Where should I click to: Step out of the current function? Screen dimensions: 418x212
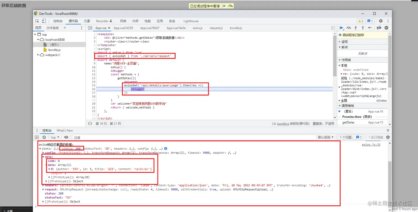[363, 28]
